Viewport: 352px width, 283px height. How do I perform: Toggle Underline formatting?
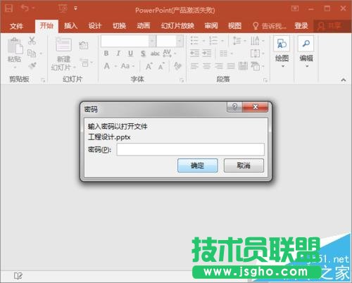pyautogui.click(x=131, y=54)
